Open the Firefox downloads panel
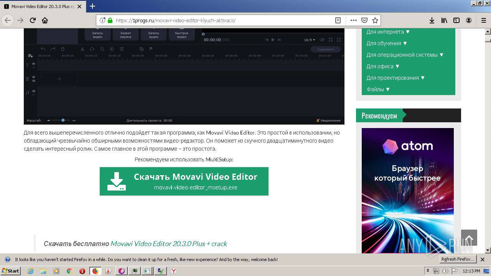 432,20
